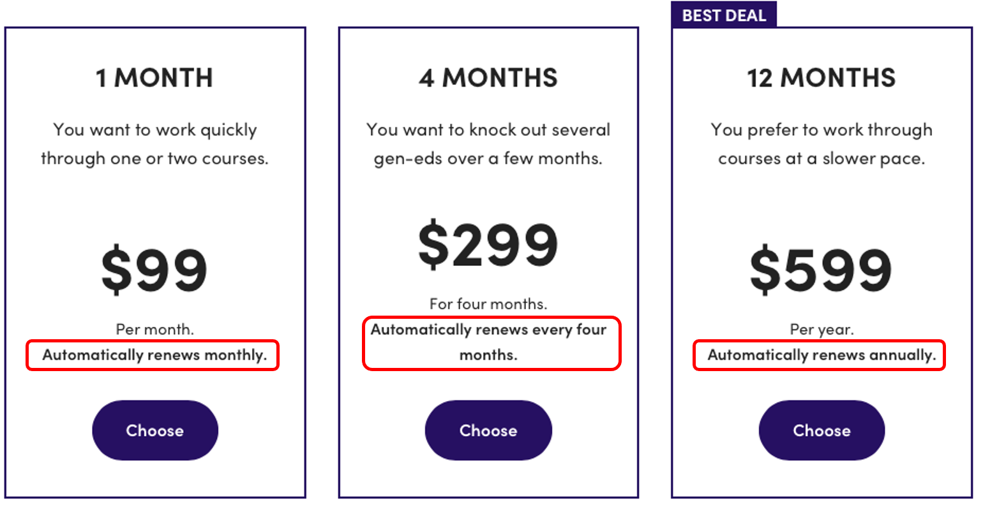Choose the 12 Months plan

coord(822,430)
